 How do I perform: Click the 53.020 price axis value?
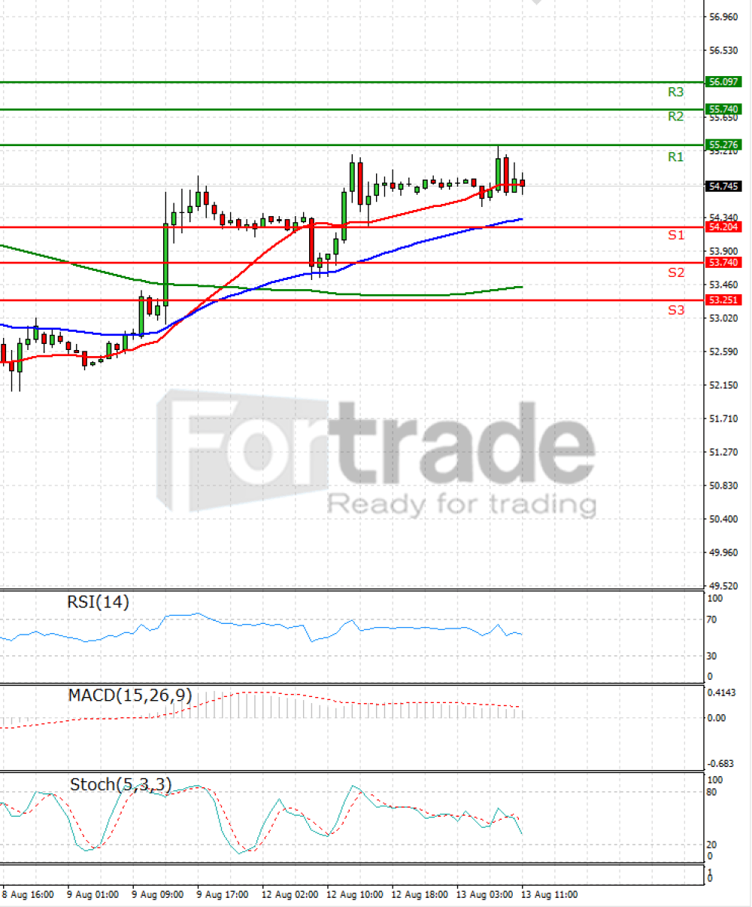point(724,318)
